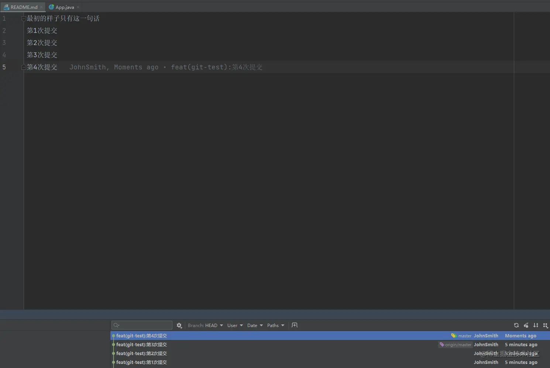550x368 pixels.
Task: Select commit feat(git-test):第4次提交
Action: [x=330, y=336]
